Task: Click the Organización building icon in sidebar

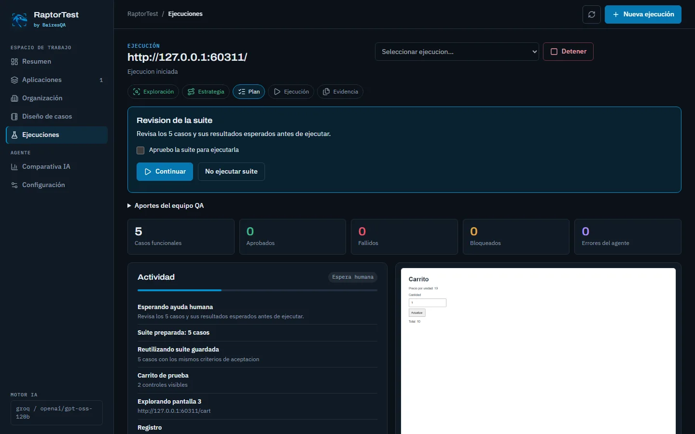Action: tap(14, 98)
